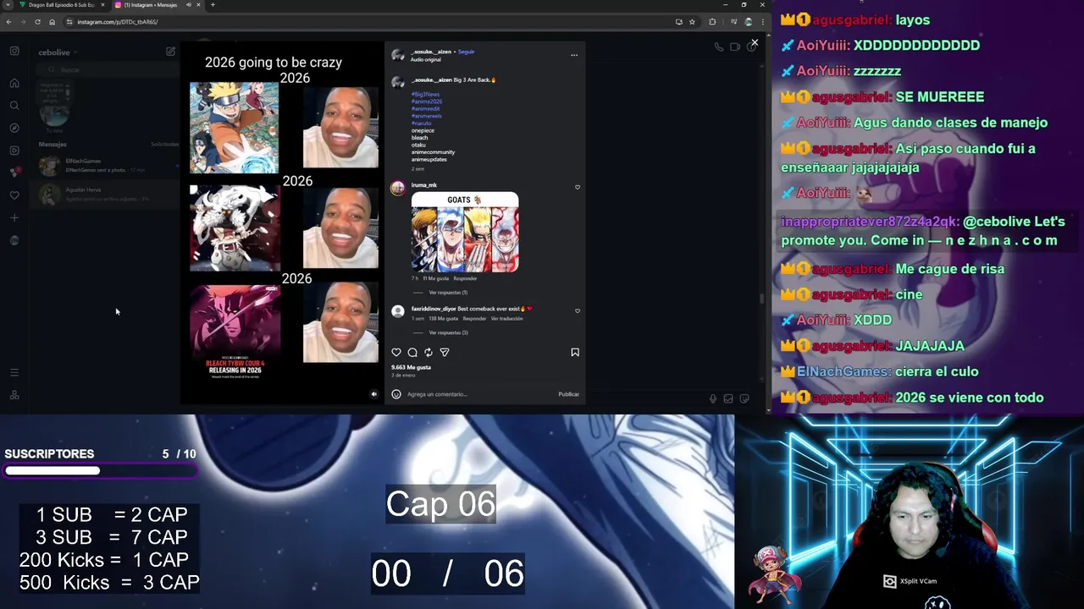Open the More hamburger menu in sidebar
1084x609 pixels.
[x=14, y=372]
